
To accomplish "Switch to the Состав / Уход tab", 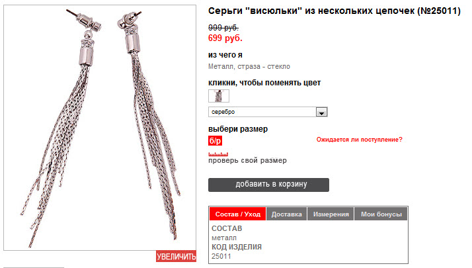I will (x=237, y=214).
